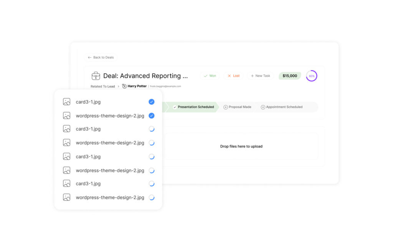Click the loading spinner on the last card3-1.jpg
The height and width of the screenshot is (252, 393).
click(x=152, y=184)
